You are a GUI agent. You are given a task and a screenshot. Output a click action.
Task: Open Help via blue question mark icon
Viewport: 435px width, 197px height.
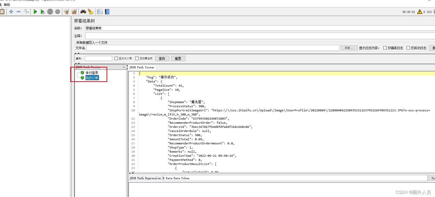[x=107, y=12]
